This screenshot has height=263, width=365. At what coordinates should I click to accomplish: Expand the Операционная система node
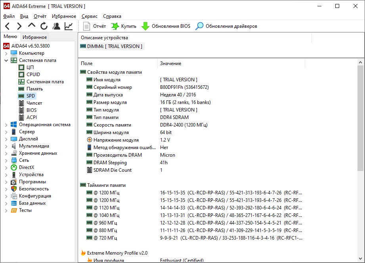(6, 125)
